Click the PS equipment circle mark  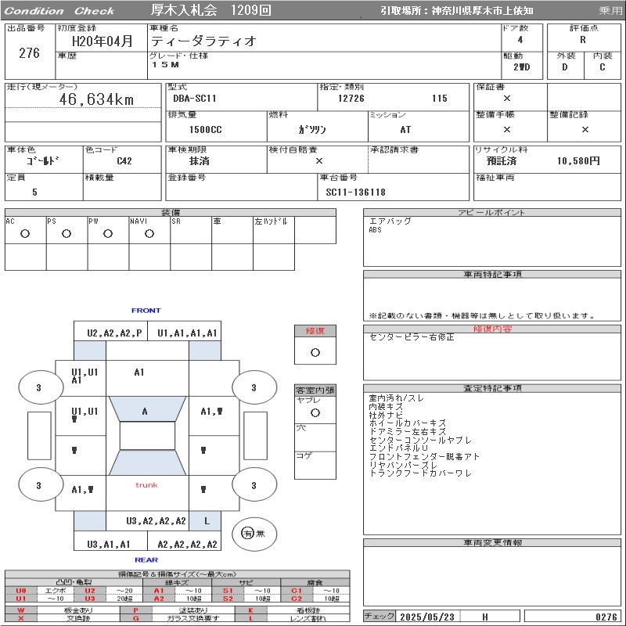click(x=67, y=234)
